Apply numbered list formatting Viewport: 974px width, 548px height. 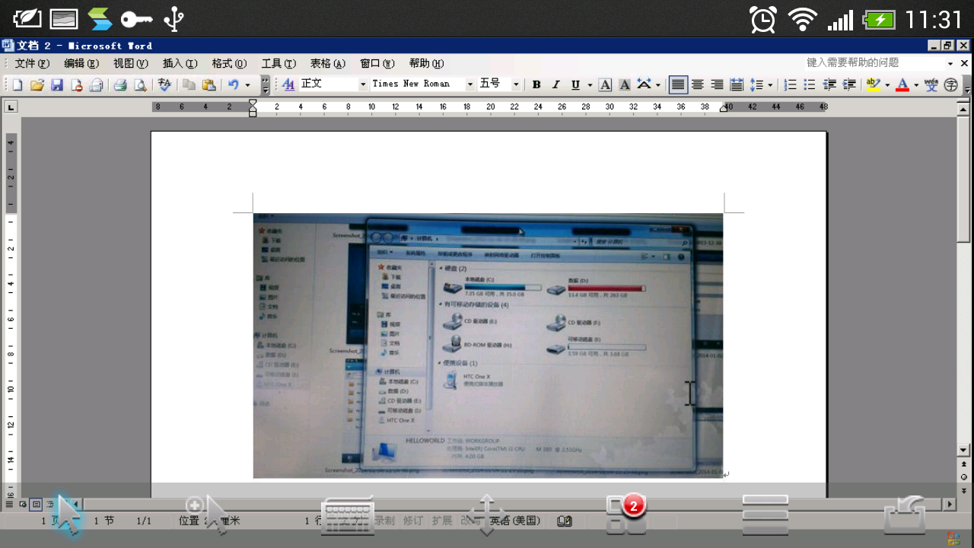pyautogui.click(x=791, y=84)
